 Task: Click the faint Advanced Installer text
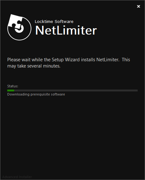point(17,177)
